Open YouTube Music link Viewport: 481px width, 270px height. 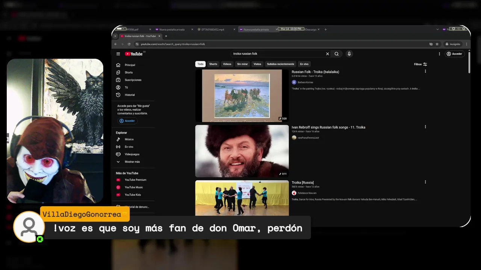[135, 187]
